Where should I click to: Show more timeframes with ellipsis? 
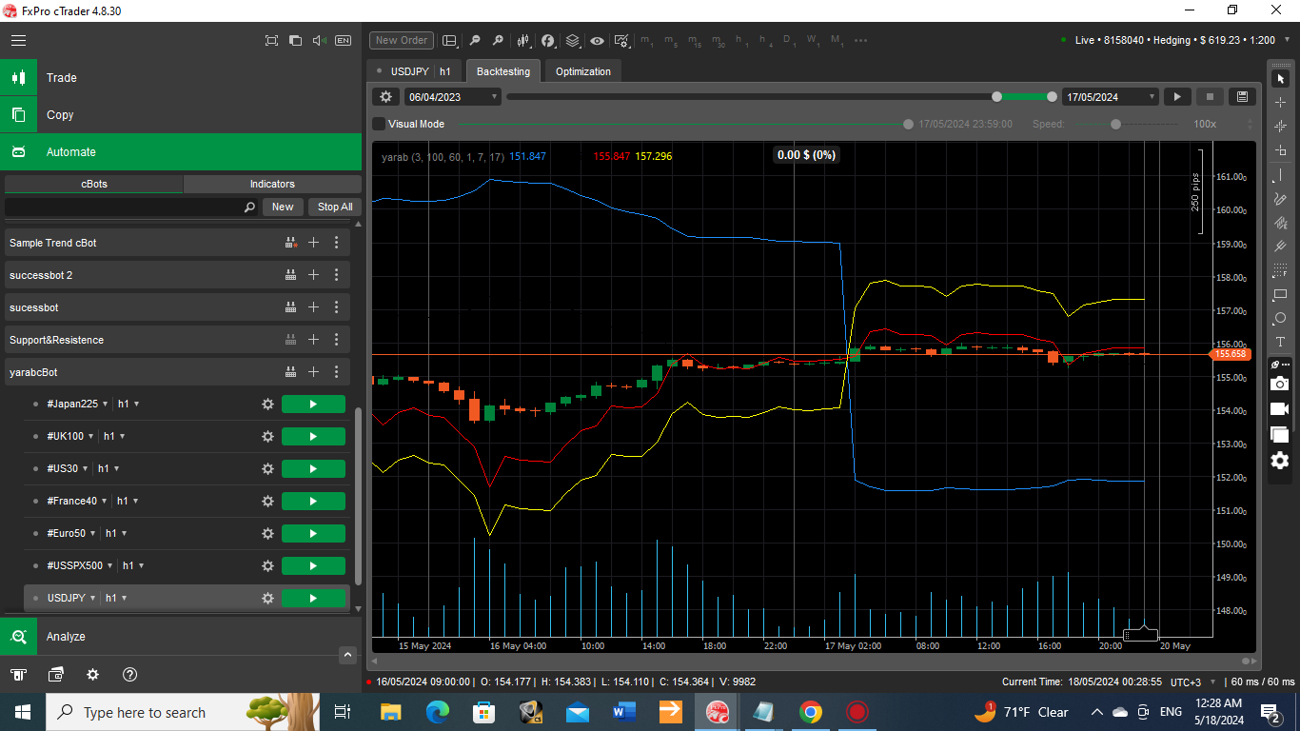(861, 41)
